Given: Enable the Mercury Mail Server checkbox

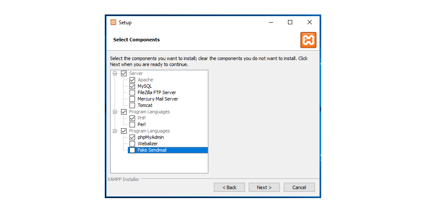Looking at the screenshot, I should 132,99.
